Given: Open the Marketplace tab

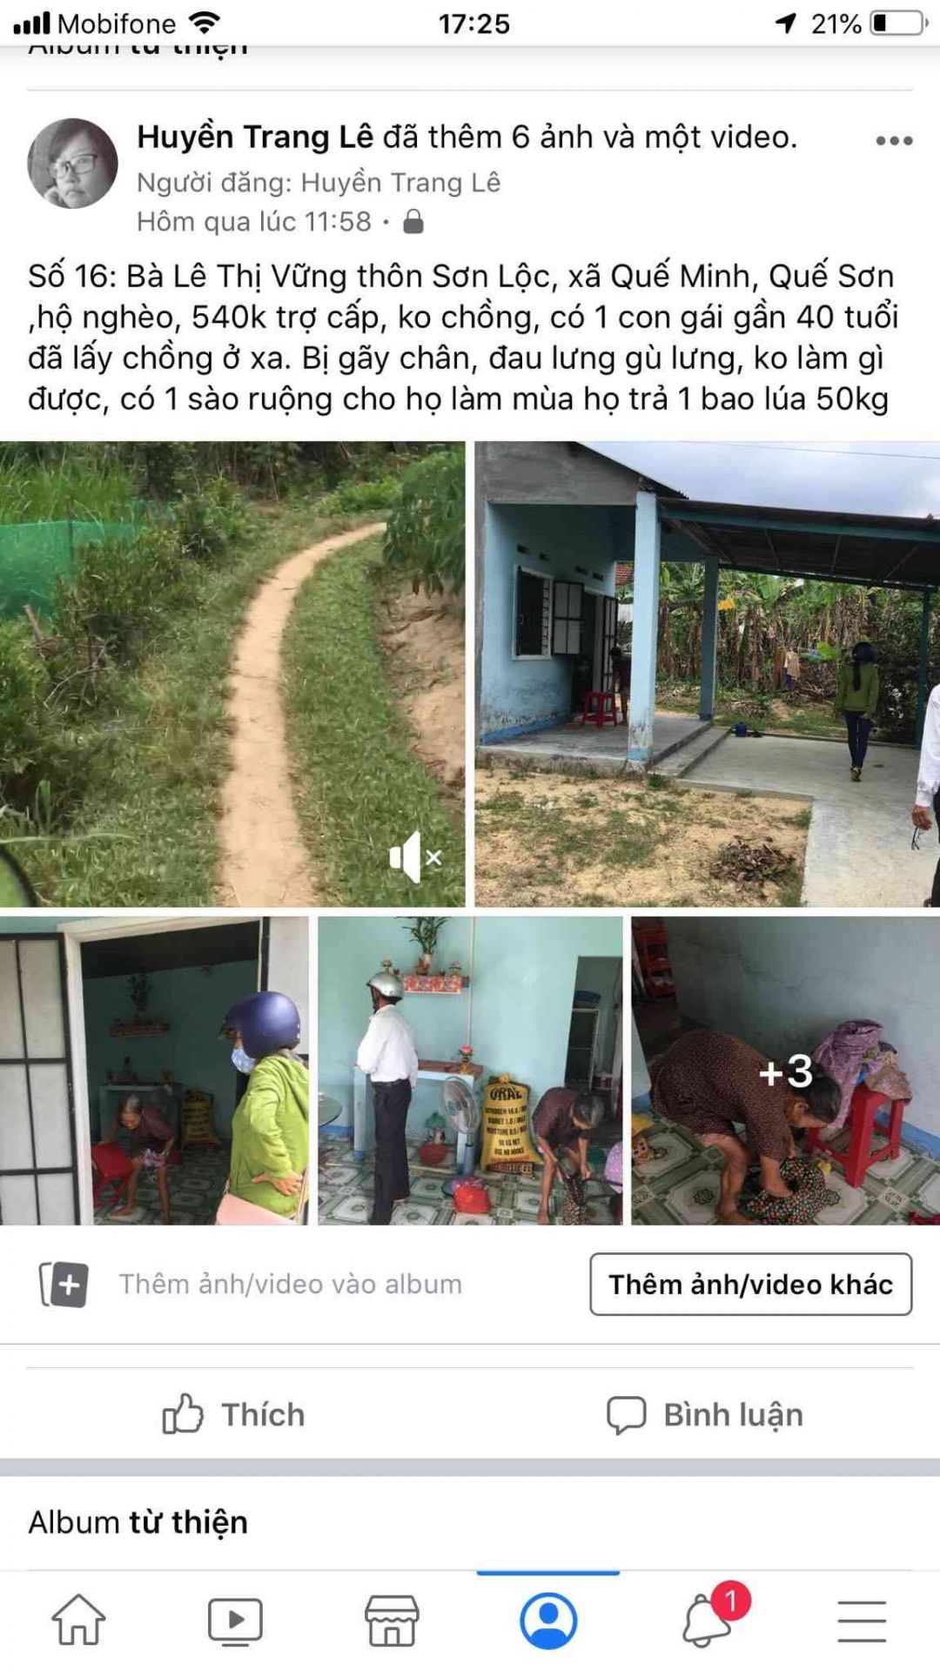Looking at the screenshot, I should tap(392, 1621).
